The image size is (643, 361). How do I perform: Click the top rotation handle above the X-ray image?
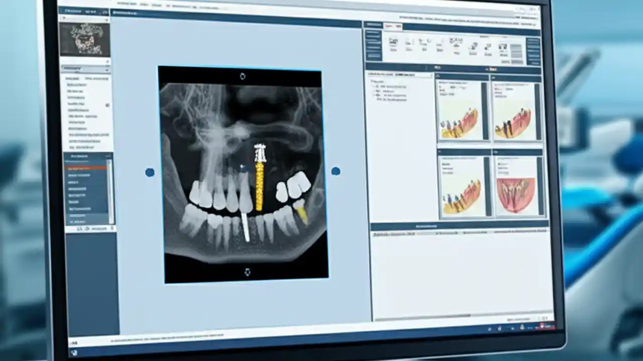tap(243, 76)
